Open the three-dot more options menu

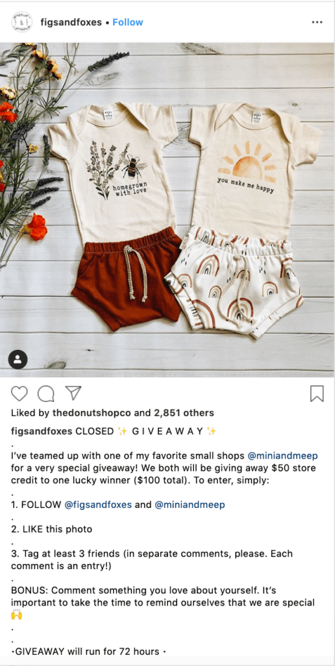click(317, 22)
